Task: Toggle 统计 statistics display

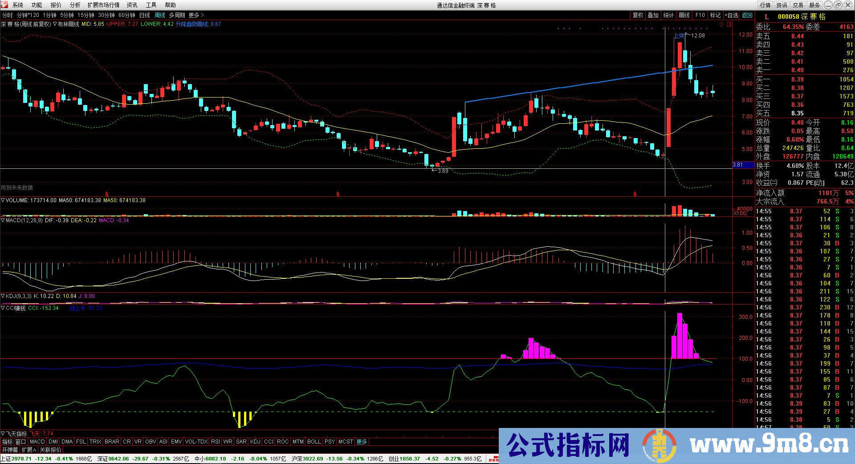Action: coord(669,15)
